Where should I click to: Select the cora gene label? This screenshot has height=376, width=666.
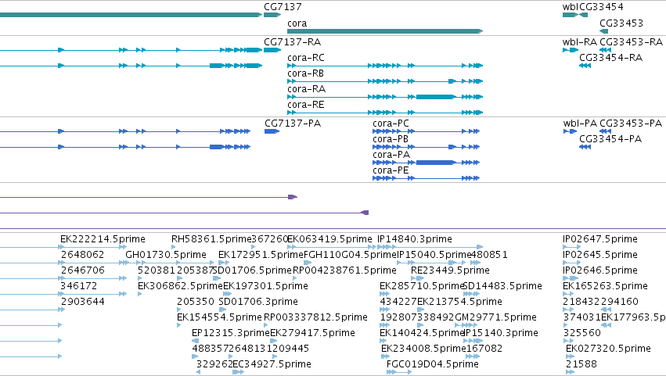pyautogui.click(x=297, y=23)
